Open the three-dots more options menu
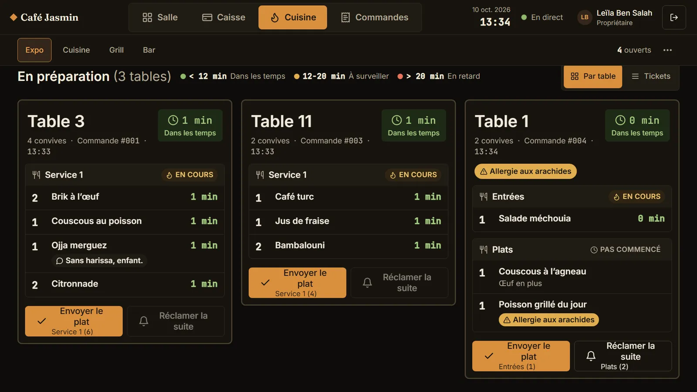This screenshot has width=697, height=392. click(667, 50)
